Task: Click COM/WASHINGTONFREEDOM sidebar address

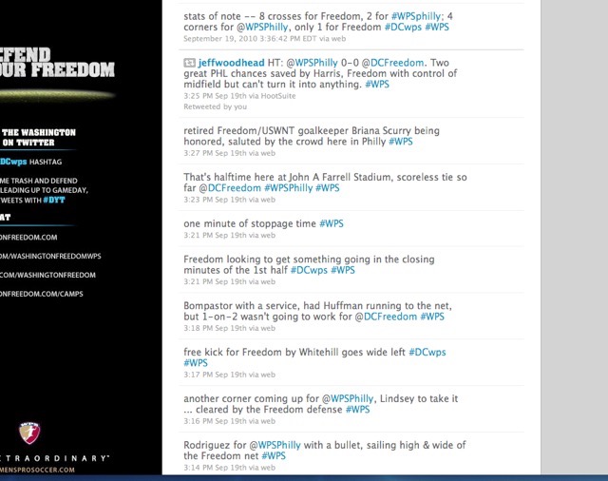Action: pos(47,276)
